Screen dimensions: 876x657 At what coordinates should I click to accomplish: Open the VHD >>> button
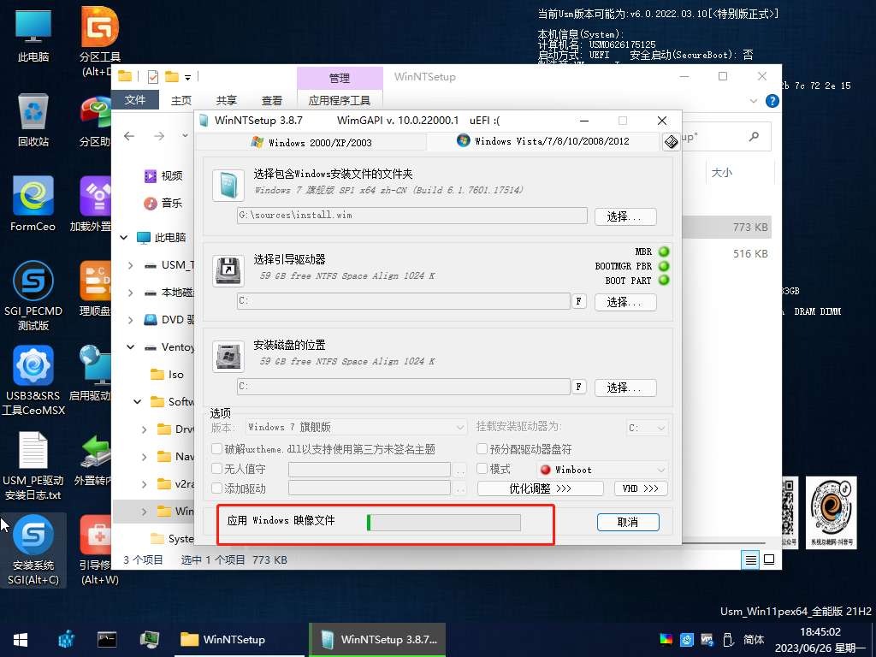641,488
